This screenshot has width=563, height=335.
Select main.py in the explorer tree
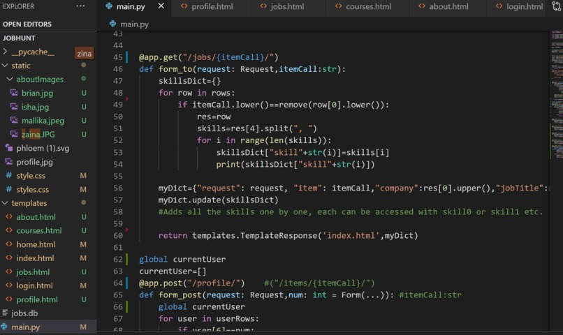point(25,327)
